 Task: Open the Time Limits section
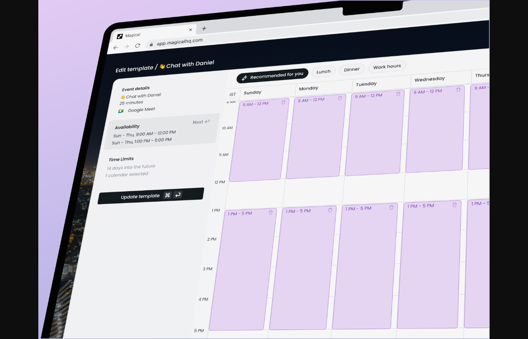click(x=121, y=159)
